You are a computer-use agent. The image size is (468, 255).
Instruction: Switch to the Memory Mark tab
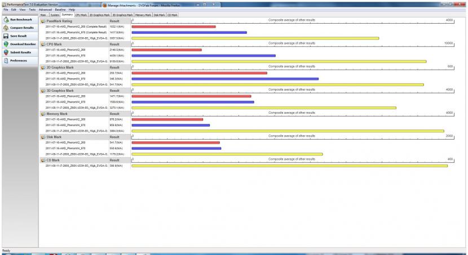[x=143, y=15]
